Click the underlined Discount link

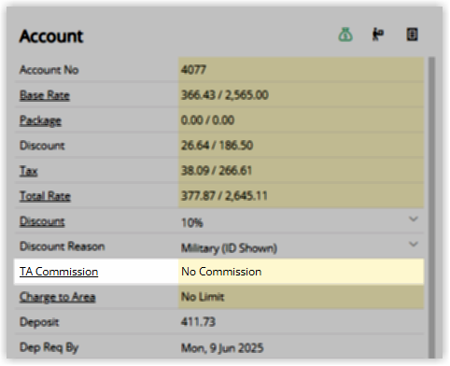[x=42, y=221]
